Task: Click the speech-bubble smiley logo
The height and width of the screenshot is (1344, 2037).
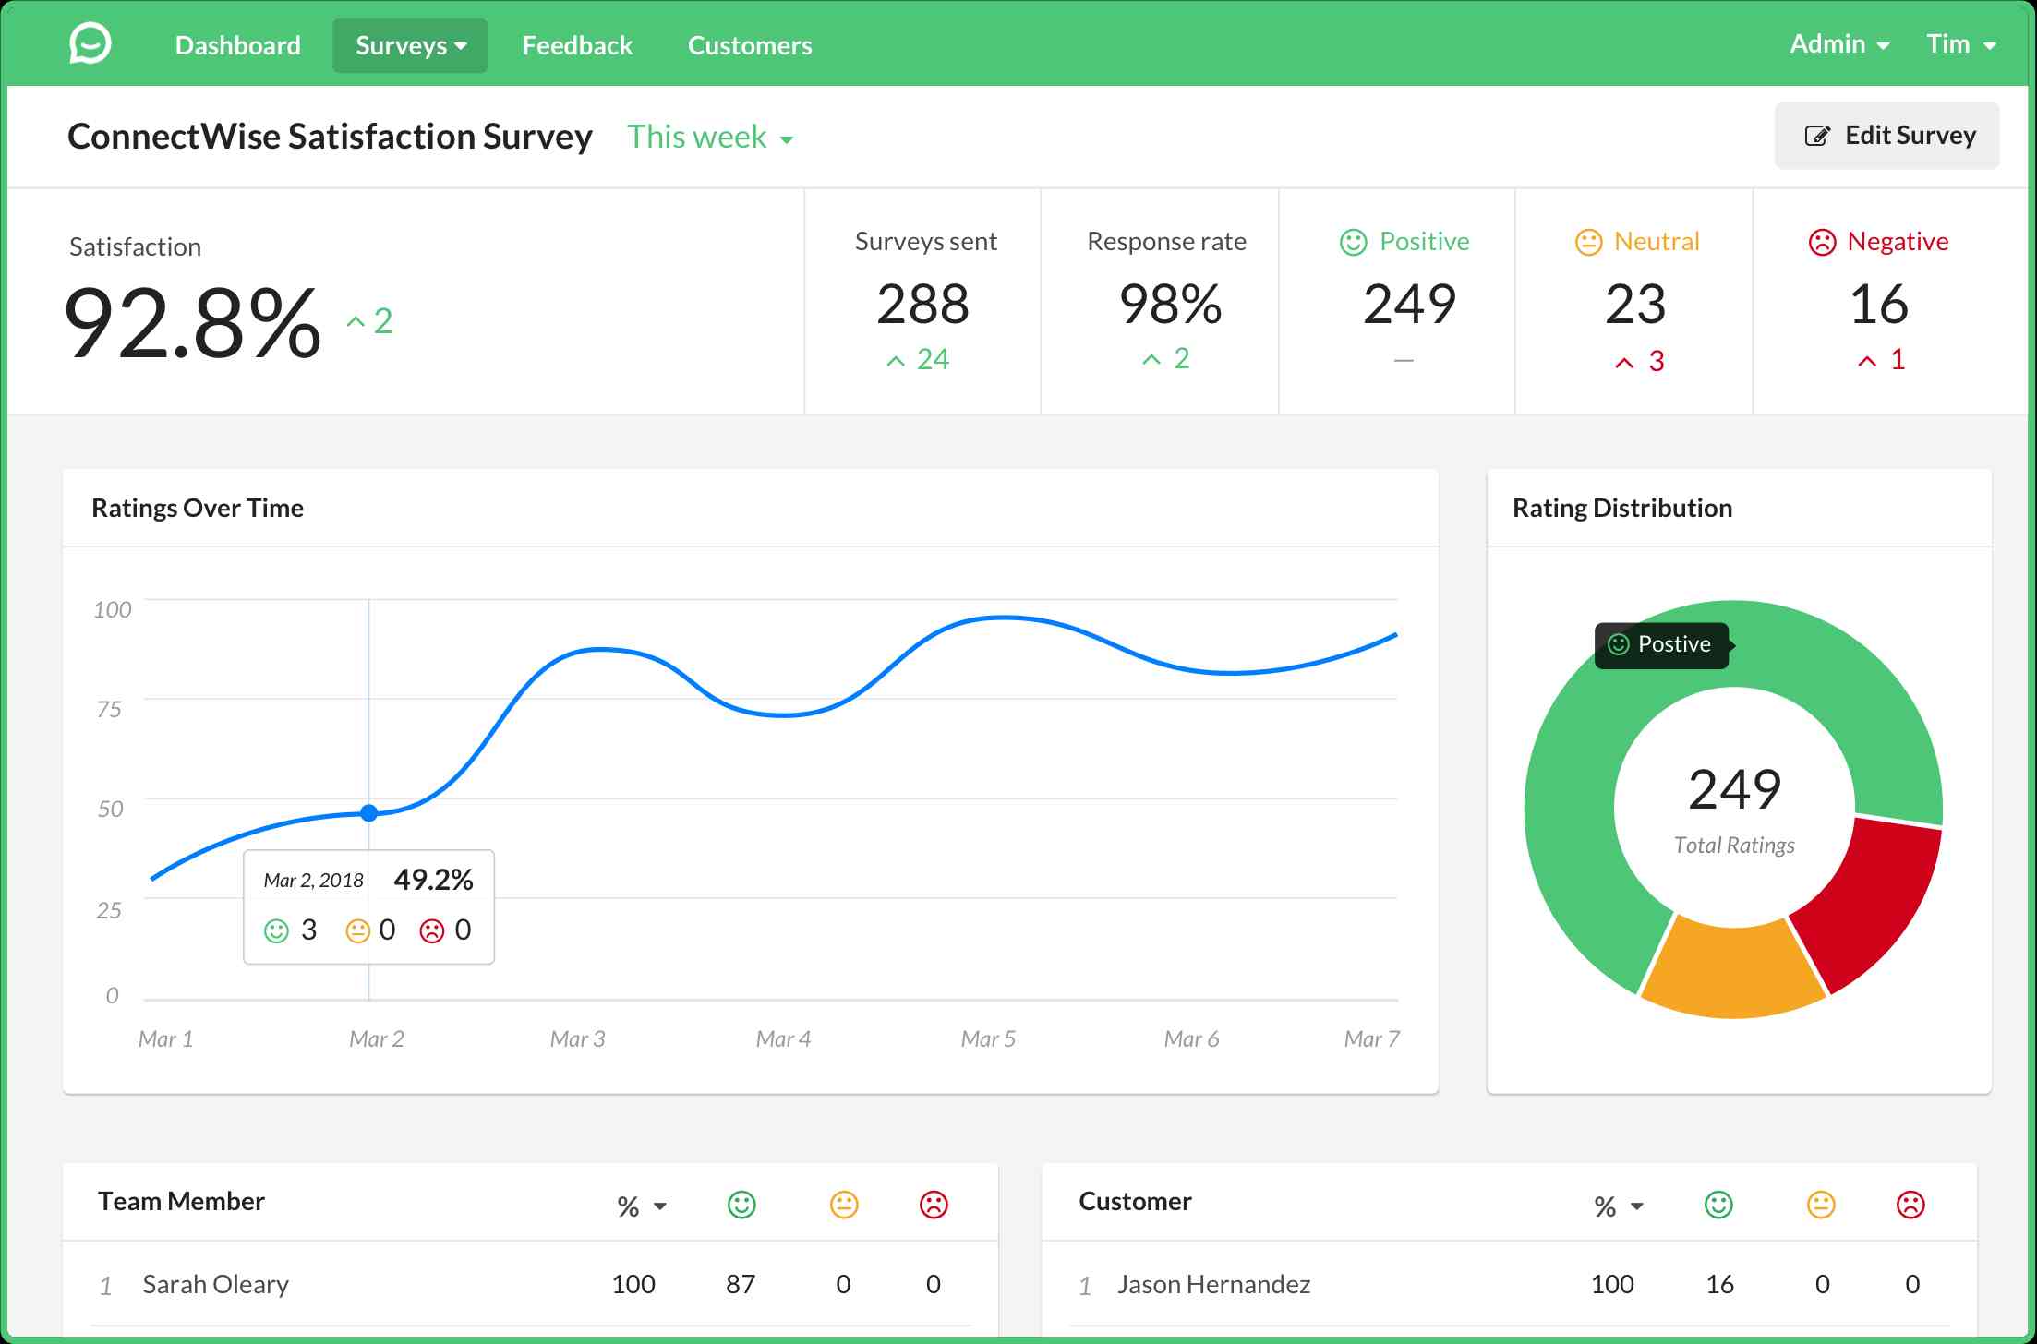Action: 90,43
